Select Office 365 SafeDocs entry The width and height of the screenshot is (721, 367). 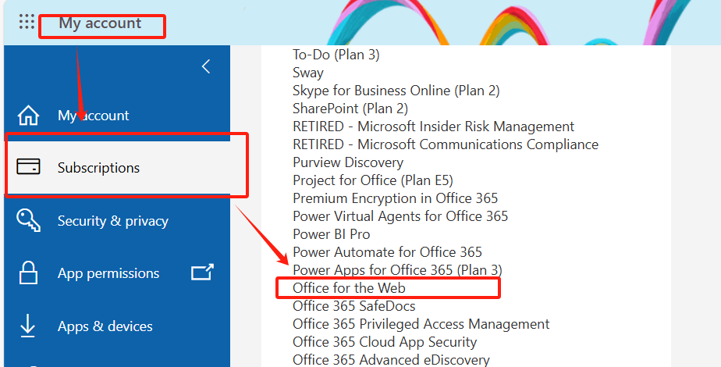tap(354, 306)
